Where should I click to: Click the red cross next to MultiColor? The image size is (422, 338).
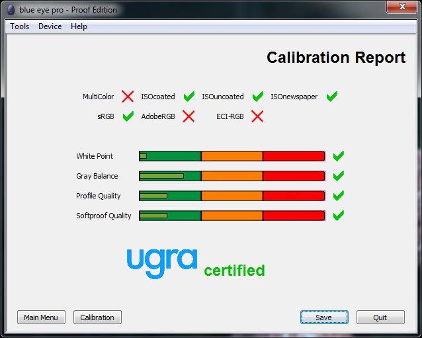[128, 97]
